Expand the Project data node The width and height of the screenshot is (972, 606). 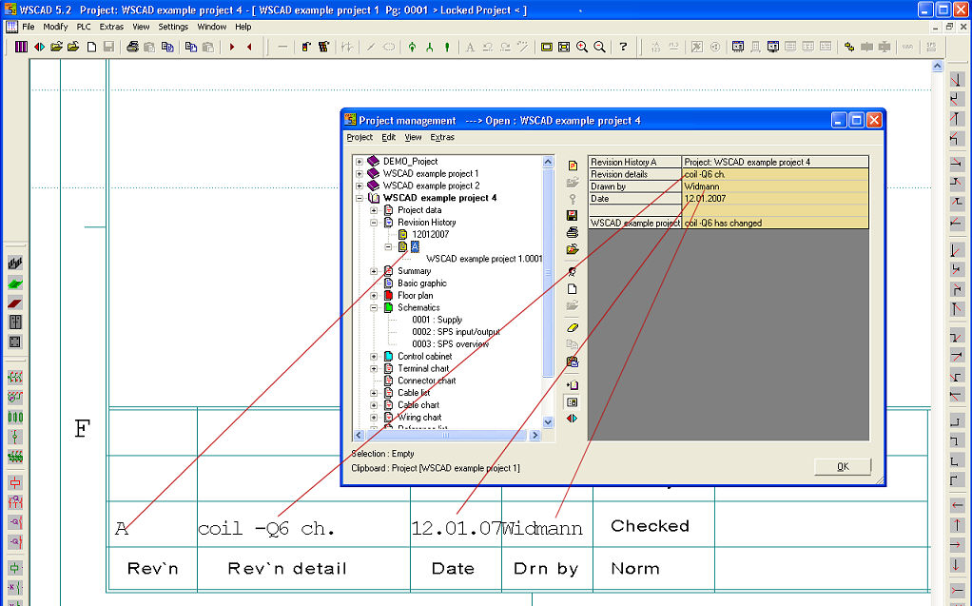point(374,210)
